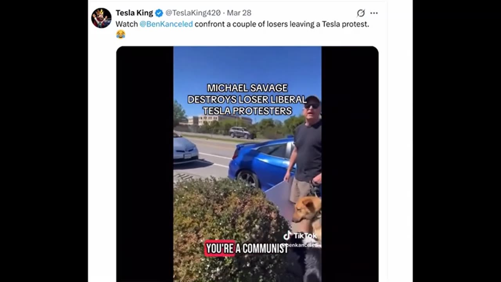
Task: Open the @TeslaKing420 handle link
Action: 193,13
